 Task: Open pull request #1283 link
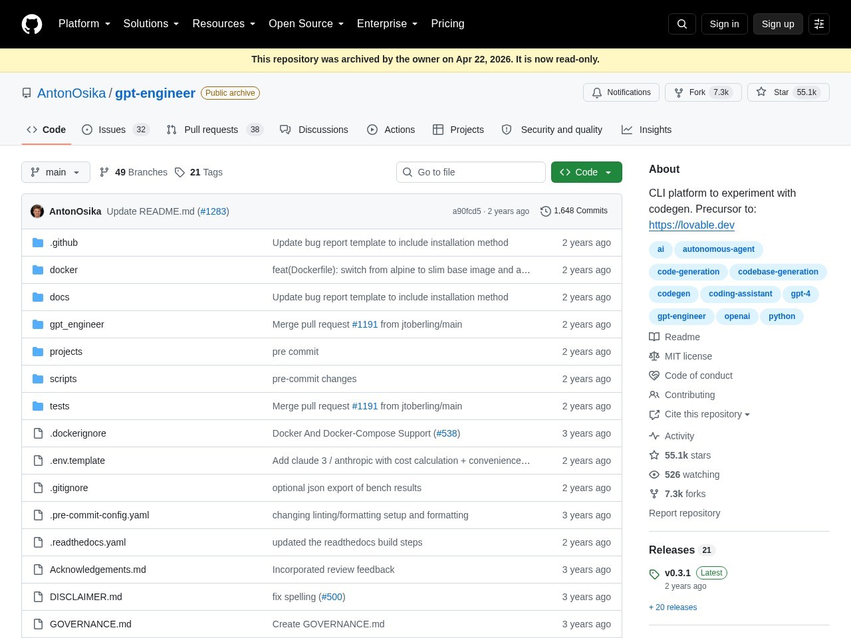click(x=213, y=211)
